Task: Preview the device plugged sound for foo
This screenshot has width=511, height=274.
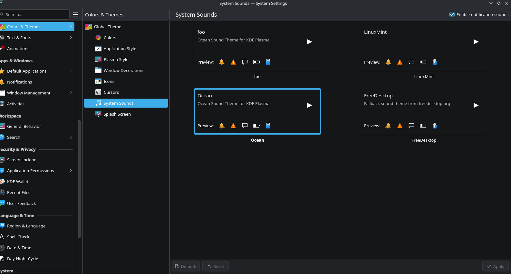Action: [x=268, y=62]
